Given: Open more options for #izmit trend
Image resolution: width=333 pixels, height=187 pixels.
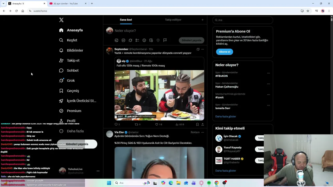Looking at the screenshot, I should click(268, 95).
